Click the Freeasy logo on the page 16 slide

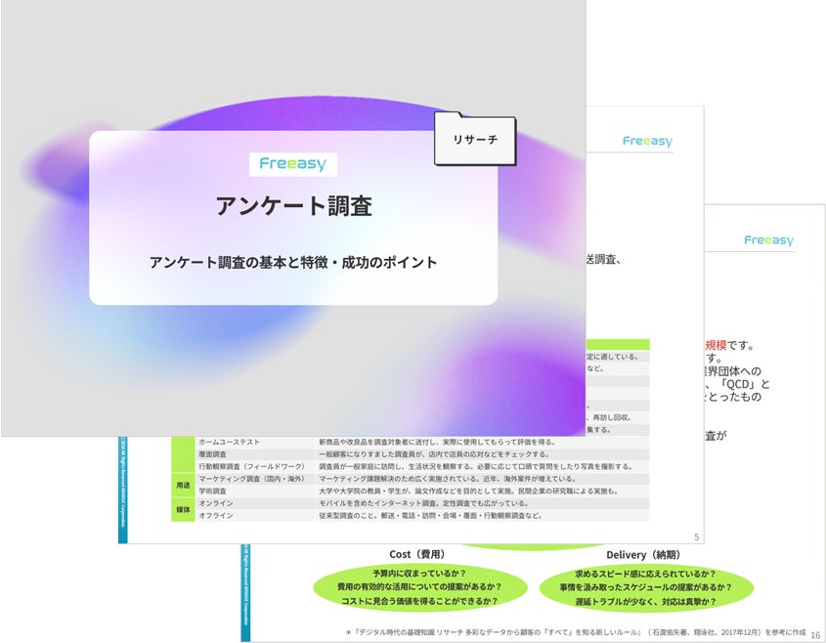[x=768, y=240]
